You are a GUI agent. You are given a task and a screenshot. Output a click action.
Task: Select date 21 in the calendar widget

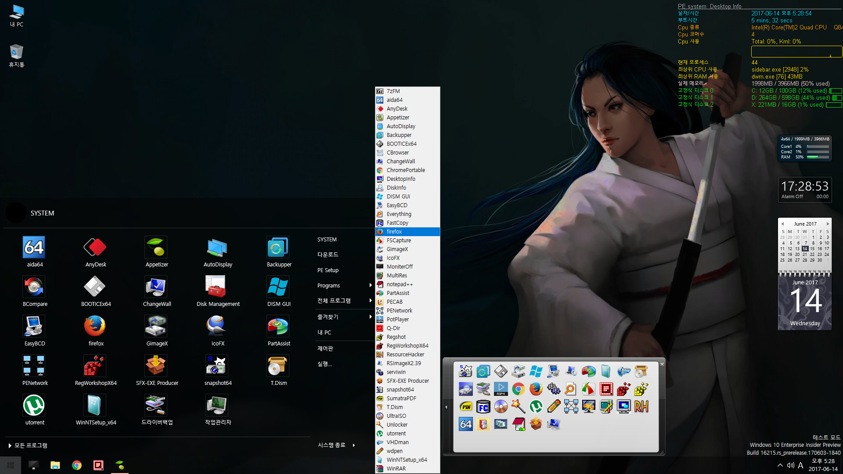point(804,254)
